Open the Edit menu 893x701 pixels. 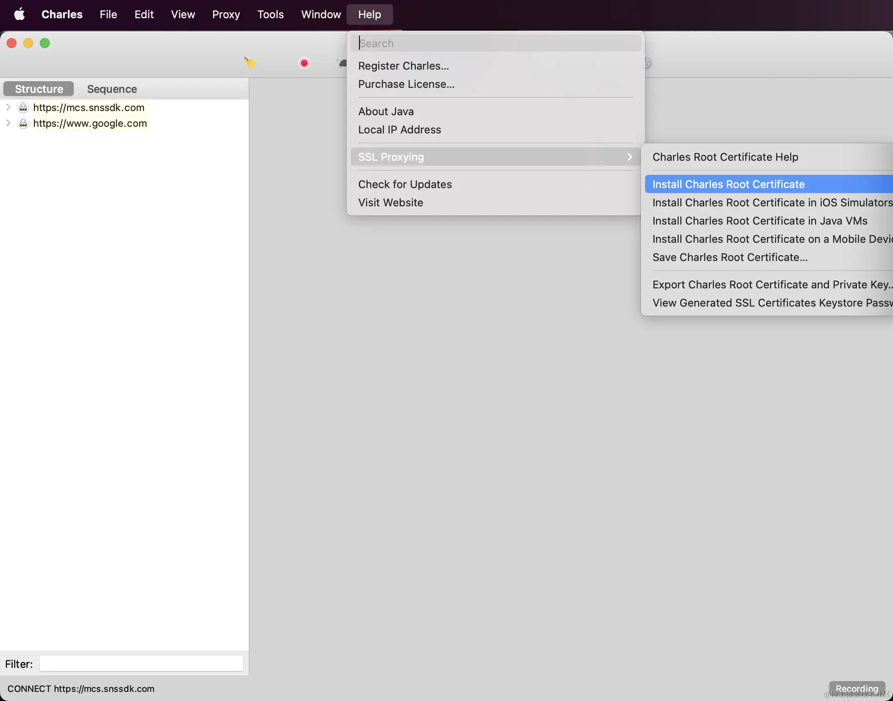[144, 15]
